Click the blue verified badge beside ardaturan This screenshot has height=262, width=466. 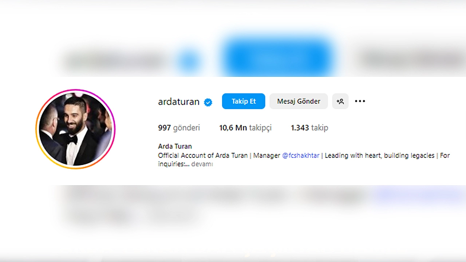coord(208,102)
